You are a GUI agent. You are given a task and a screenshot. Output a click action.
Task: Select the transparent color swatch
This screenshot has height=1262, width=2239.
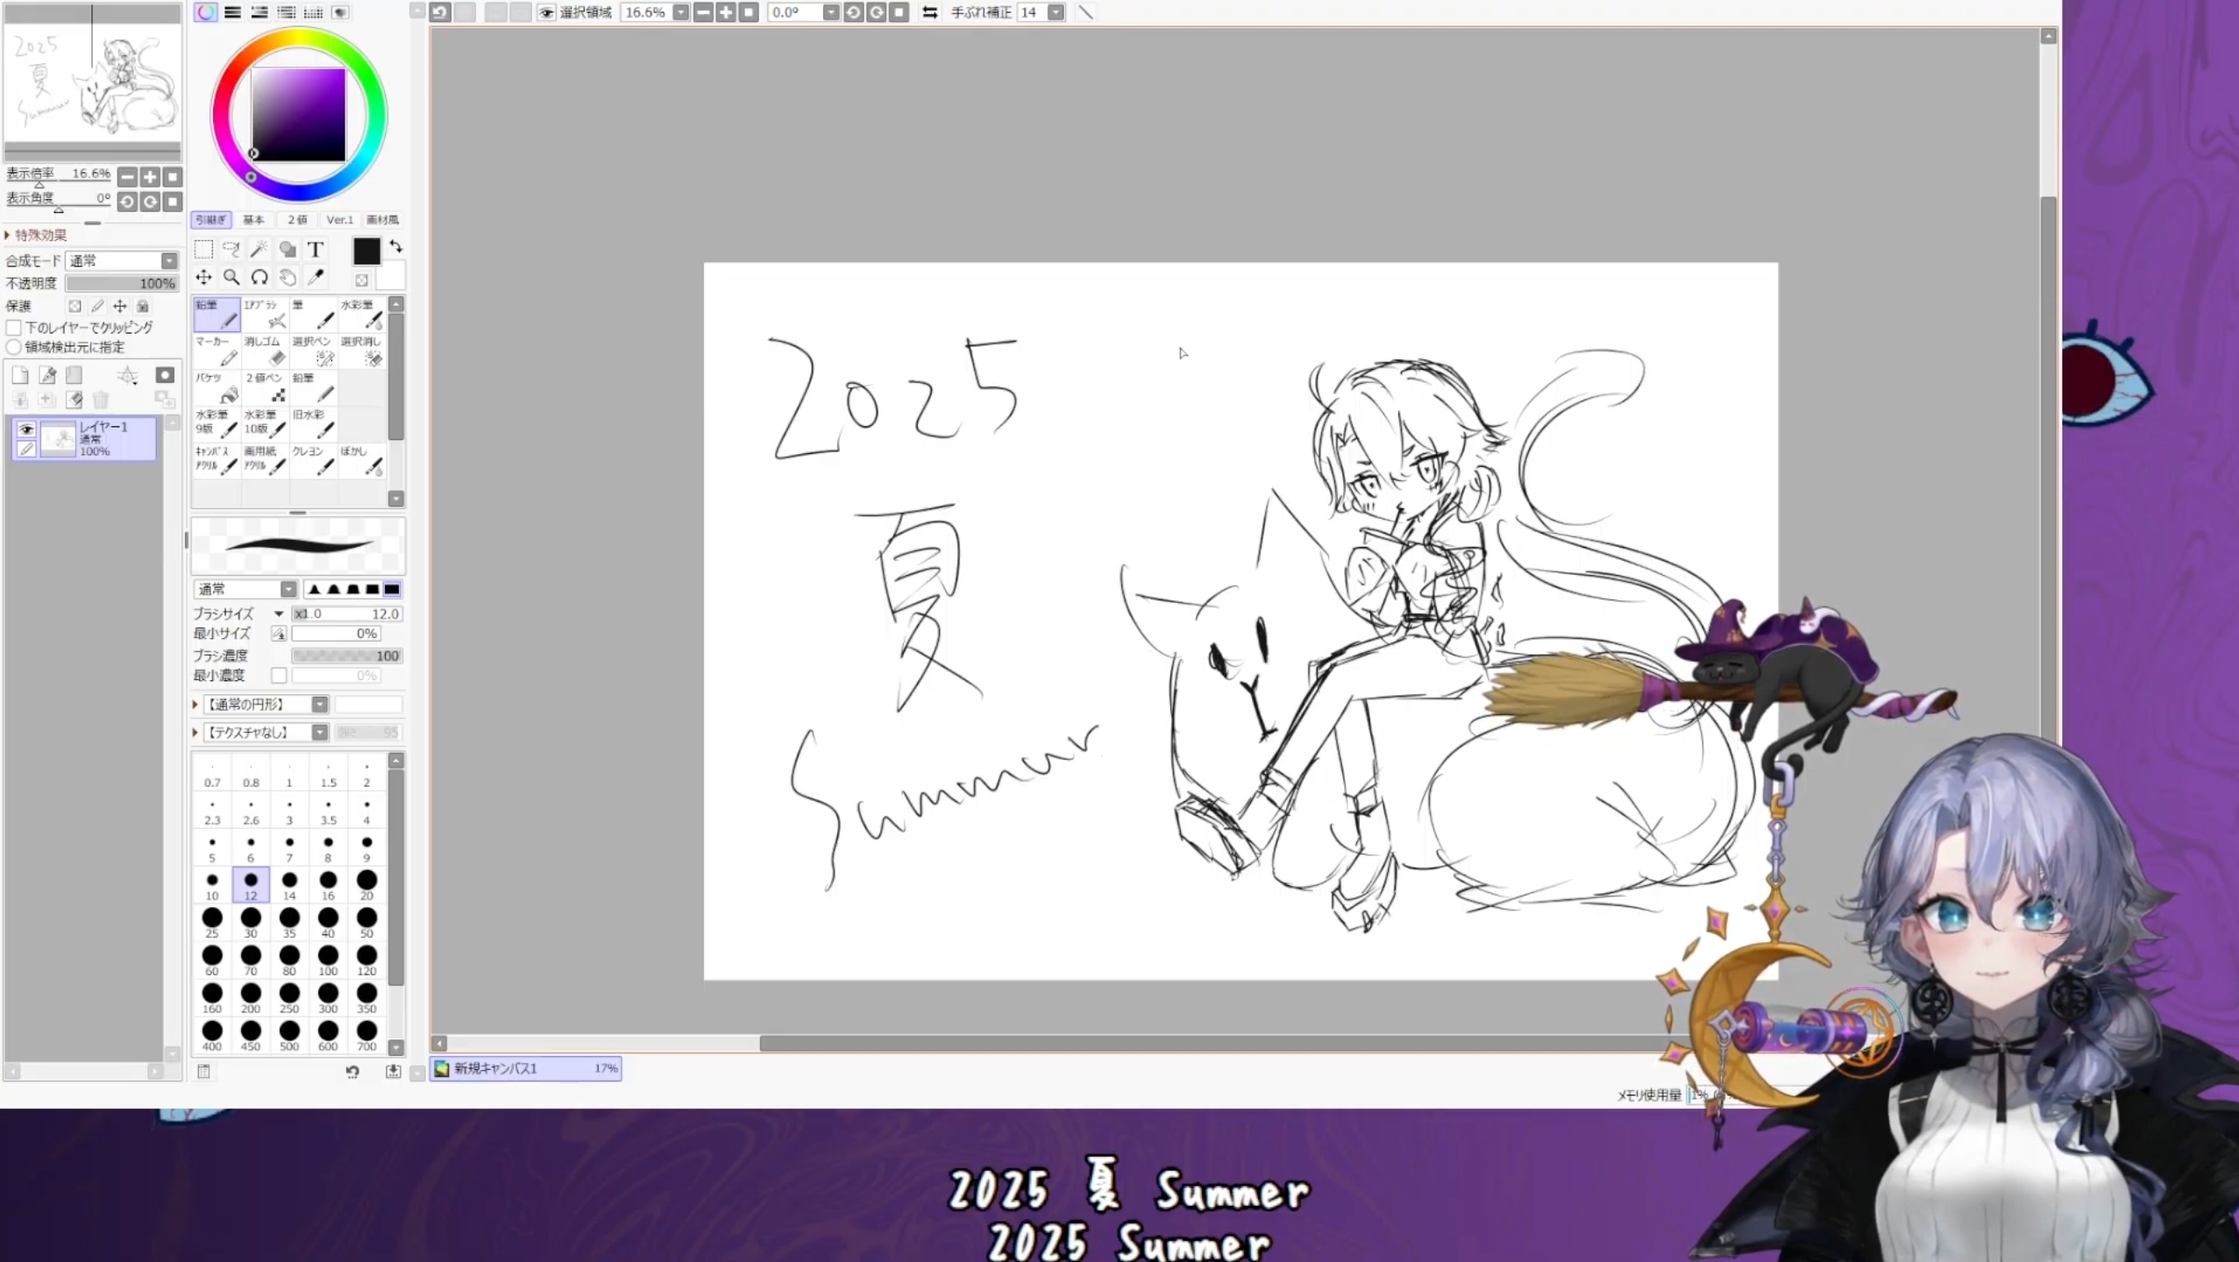coord(361,280)
